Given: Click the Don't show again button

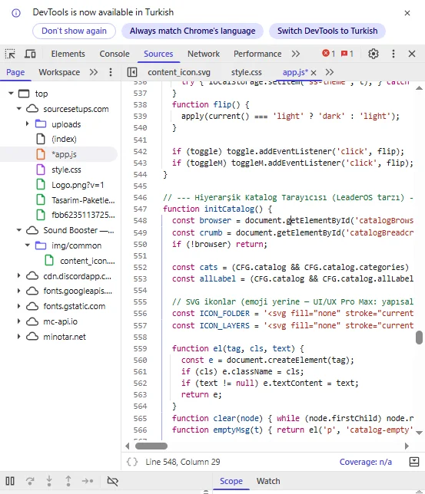Looking at the screenshot, I should (75, 31).
